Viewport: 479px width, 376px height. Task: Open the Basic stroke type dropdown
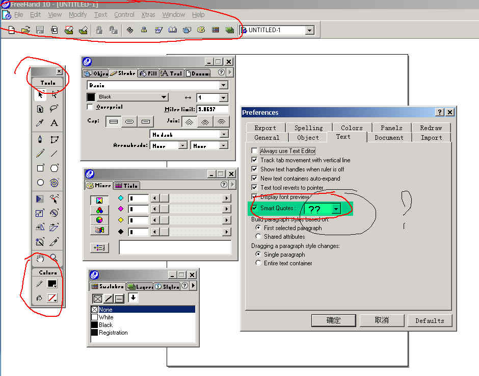coord(224,85)
